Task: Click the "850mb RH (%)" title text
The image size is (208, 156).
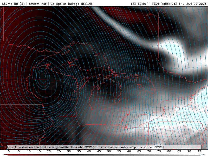Action: pos(13,4)
